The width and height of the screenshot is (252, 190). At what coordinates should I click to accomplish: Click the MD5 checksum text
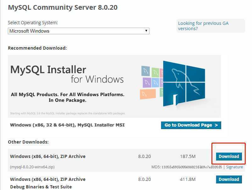187,167
